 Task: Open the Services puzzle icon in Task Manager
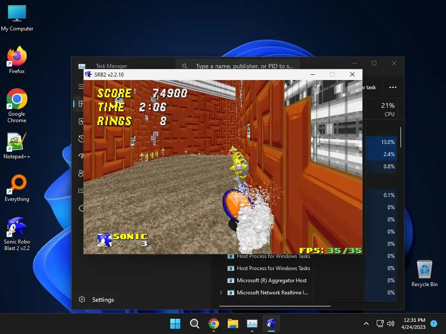pyautogui.click(x=81, y=208)
